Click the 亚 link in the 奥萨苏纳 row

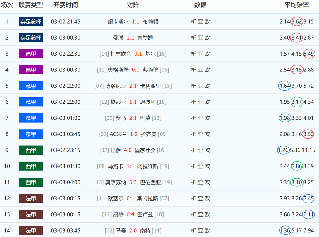[200, 182]
